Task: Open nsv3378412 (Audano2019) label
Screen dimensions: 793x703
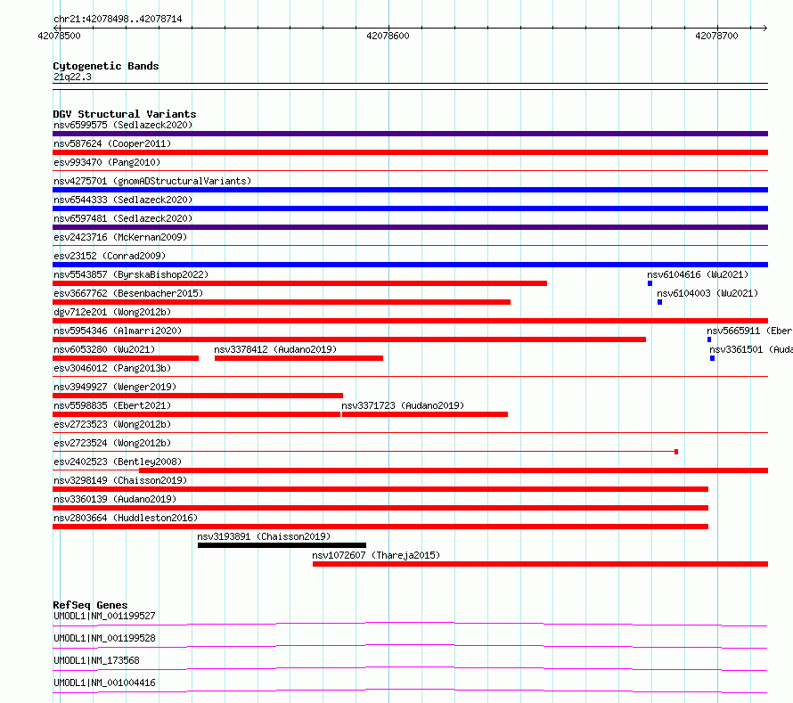Action: [275, 349]
